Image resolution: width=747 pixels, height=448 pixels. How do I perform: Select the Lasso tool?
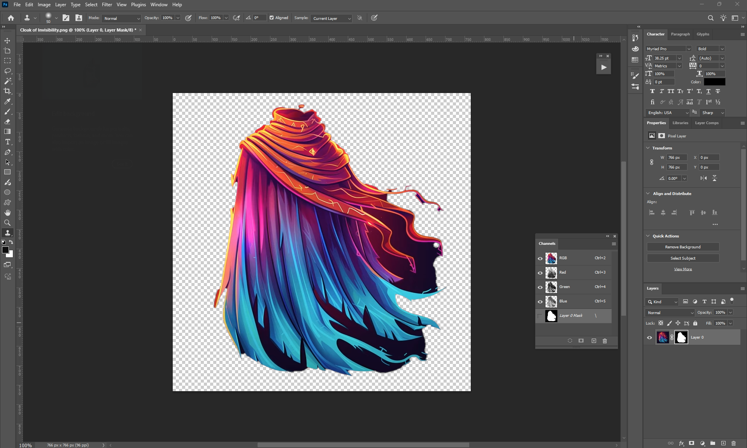[x=7, y=71]
